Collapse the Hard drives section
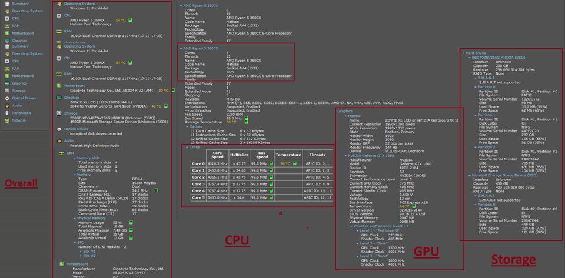This screenshot has height=278, width=565. (464, 53)
